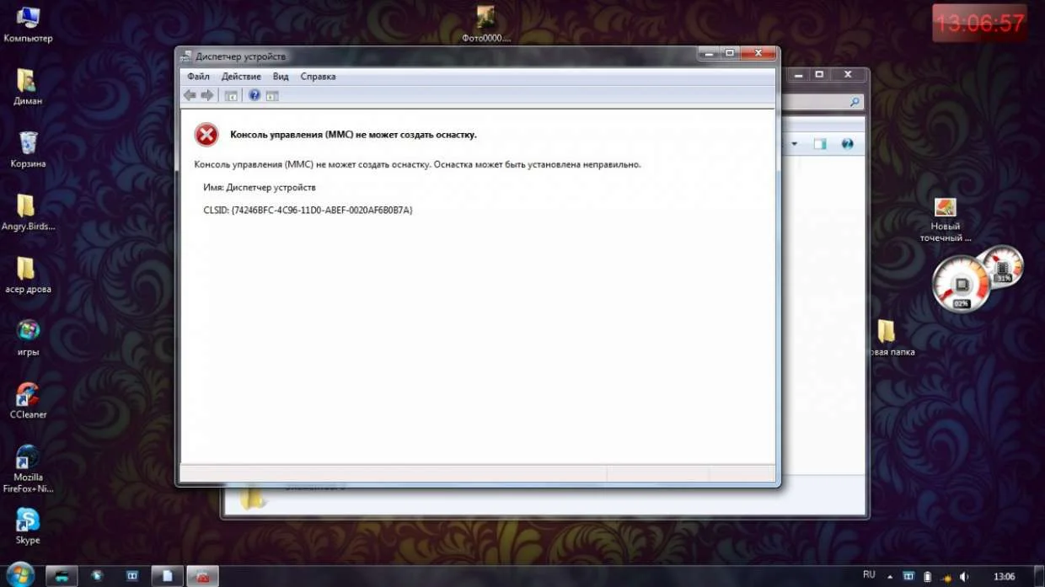The image size is (1045, 587).
Task: Click the first taskbar button beside Start
Action: (62, 576)
